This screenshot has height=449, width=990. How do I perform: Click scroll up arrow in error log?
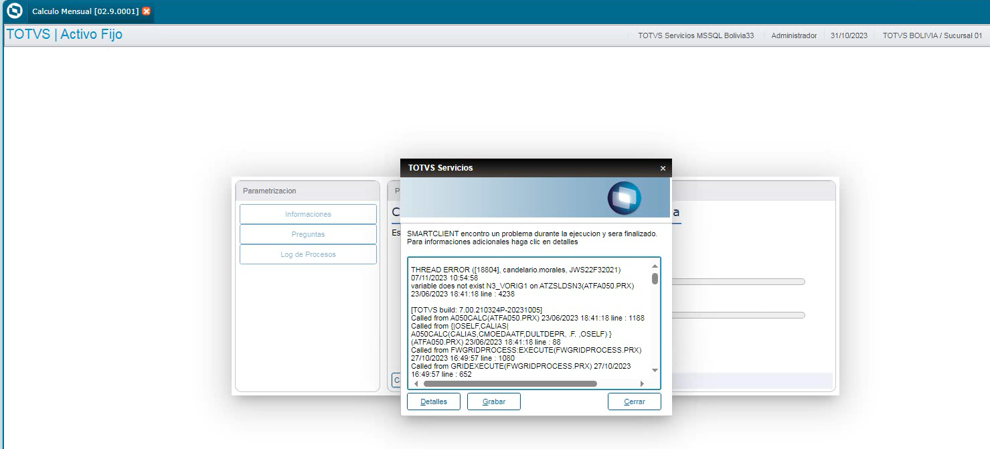pyautogui.click(x=655, y=266)
